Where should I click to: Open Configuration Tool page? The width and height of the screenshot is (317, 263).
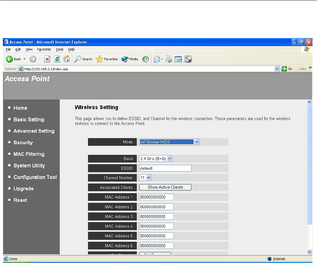click(35, 177)
